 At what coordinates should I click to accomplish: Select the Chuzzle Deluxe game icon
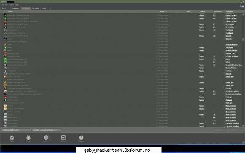[5, 97]
